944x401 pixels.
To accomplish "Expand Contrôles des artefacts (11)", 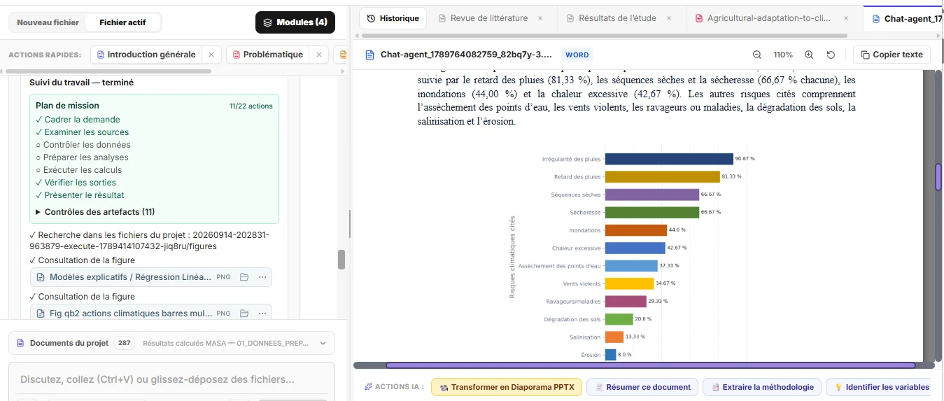I will pyautogui.click(x=95, y=212).
